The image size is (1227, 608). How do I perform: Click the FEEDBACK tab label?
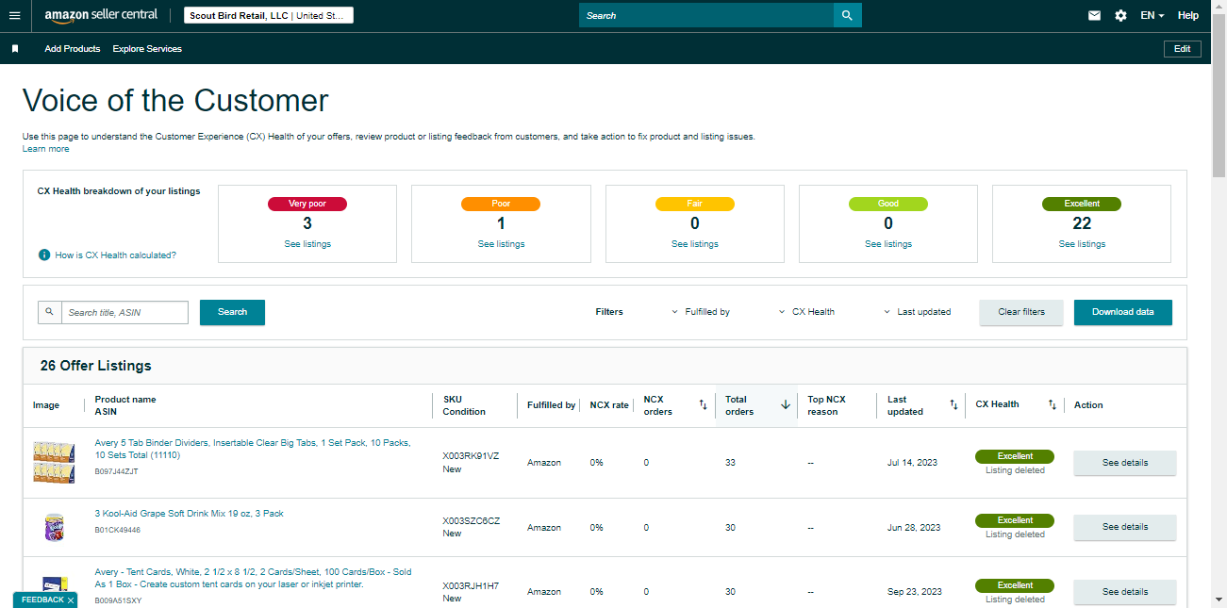(x=42, y=600)
